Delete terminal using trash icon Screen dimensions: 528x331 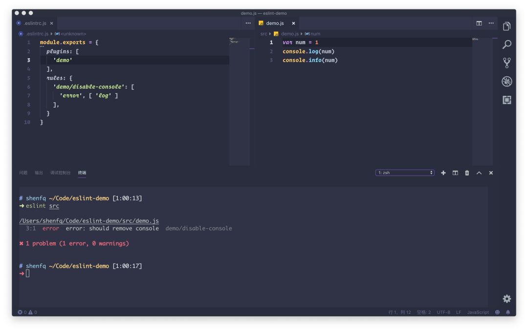coord(467,173)
